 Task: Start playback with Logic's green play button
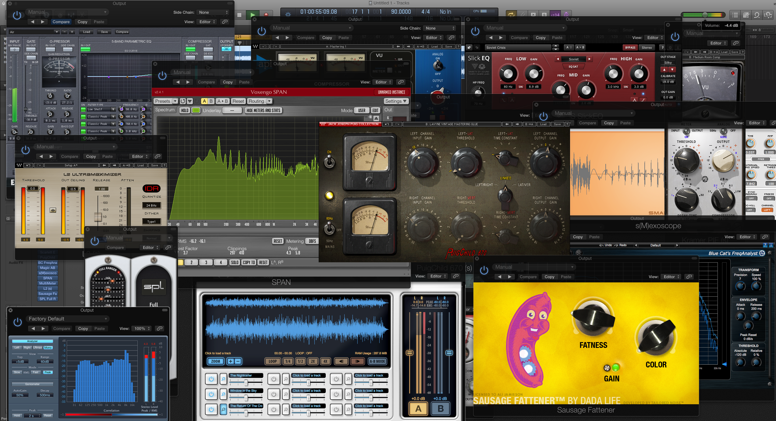pyautogui.click(x=253, y=15)
